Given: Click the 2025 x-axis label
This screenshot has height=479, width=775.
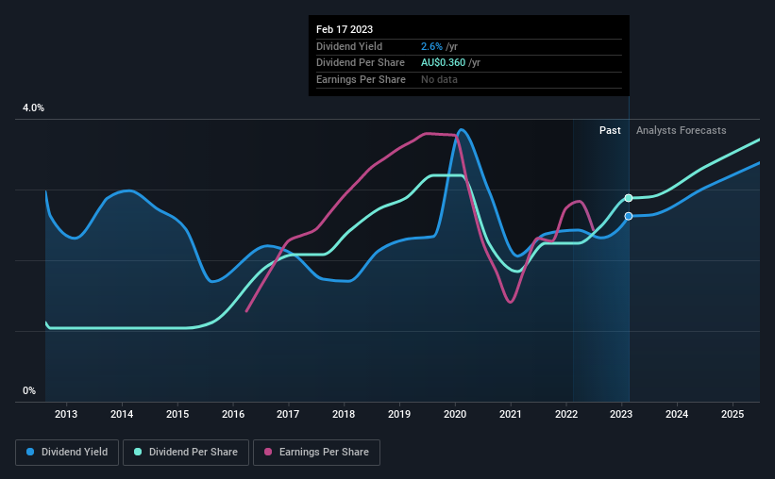Looking at the screenshot, I should (733, 414).
